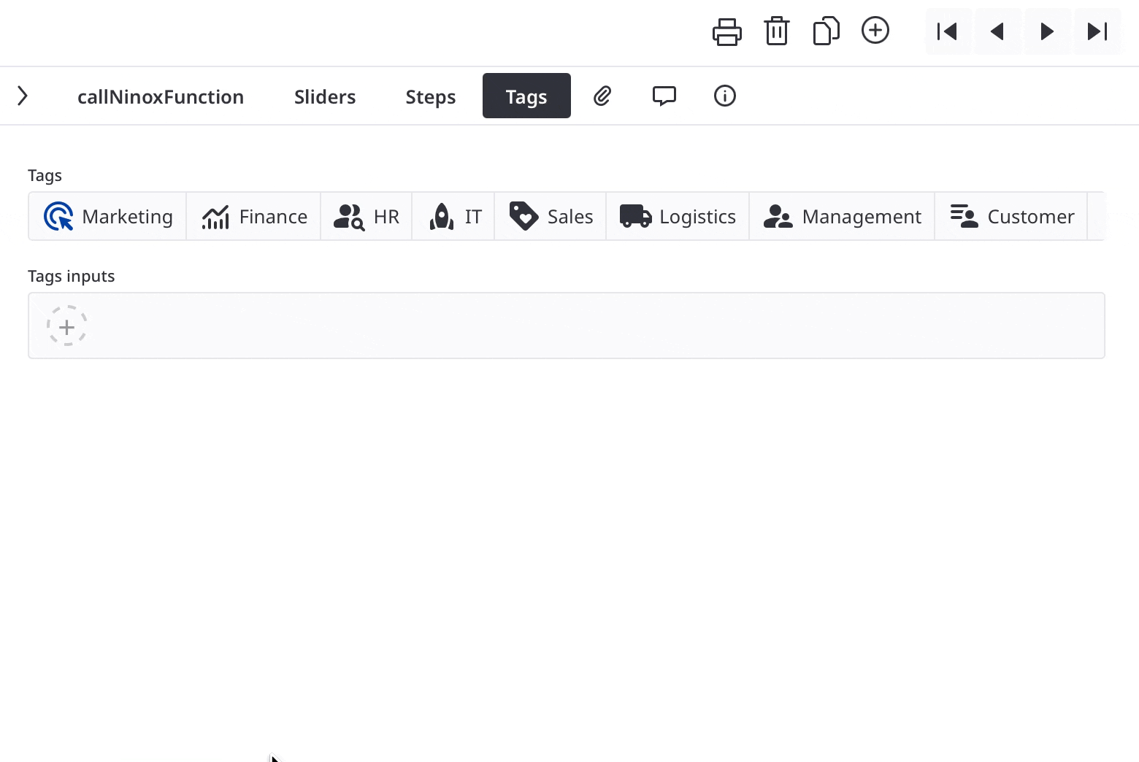Screen dimensions: 1139x762
Task: Toggle the Logistics tag
Action: [678, 216]
